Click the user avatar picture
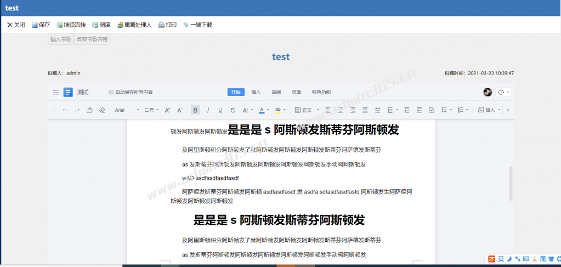The height and width of the screenshot is (267, 561). (x=488, y=92)
